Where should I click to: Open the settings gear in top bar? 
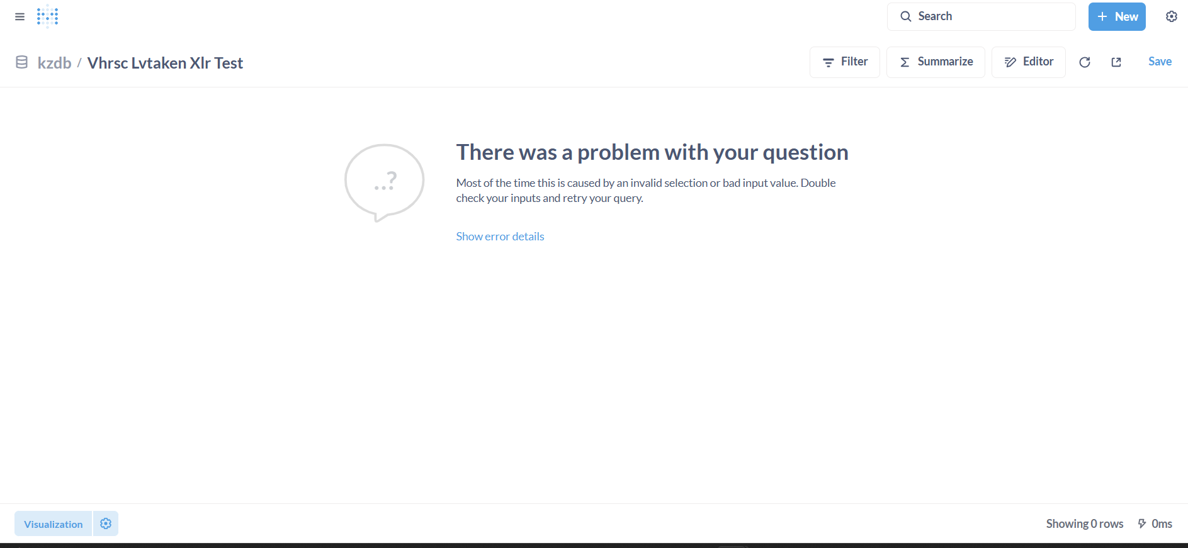coord(1171,17)
